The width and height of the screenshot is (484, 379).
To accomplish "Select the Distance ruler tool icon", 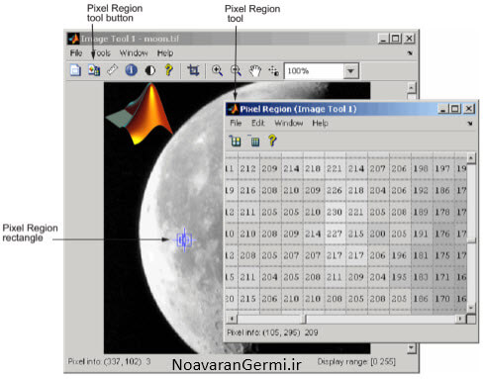I will click(112, 70).
